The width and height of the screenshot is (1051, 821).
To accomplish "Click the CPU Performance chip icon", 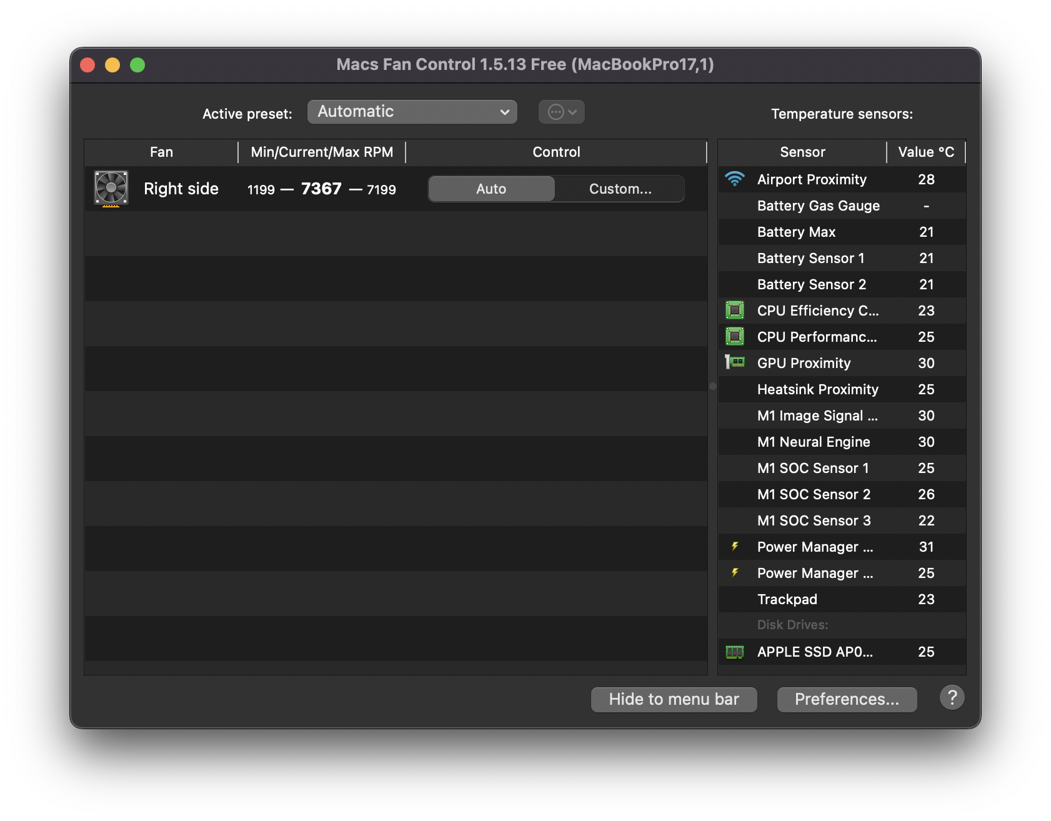I will click(x=735, y=336).
